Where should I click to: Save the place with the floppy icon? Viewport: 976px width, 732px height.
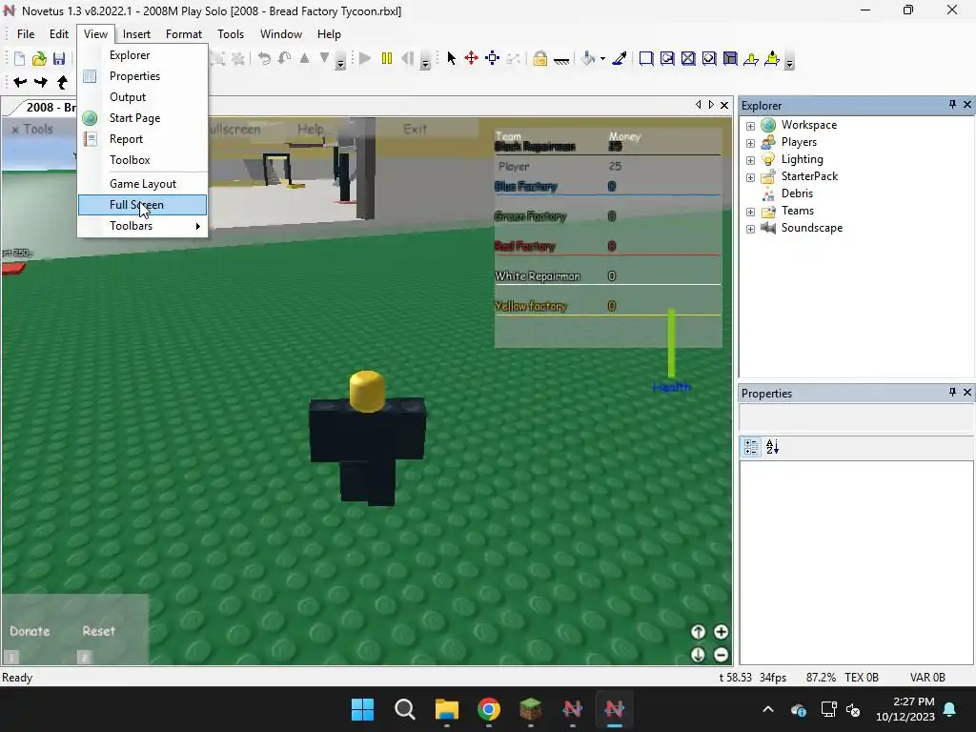coord(59,58)
